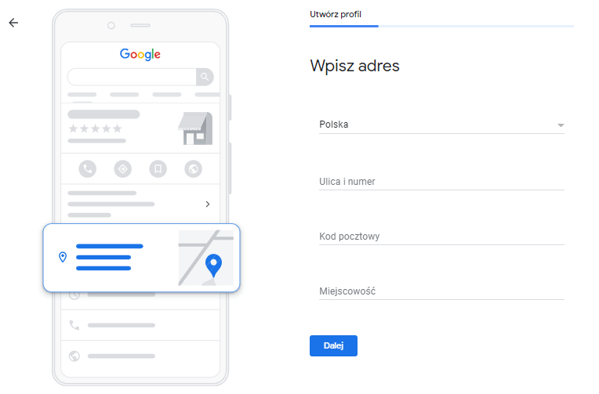Open the Polska country dropdown
Viewport: 599px width, 394px height.
click(x=441, y=125)
